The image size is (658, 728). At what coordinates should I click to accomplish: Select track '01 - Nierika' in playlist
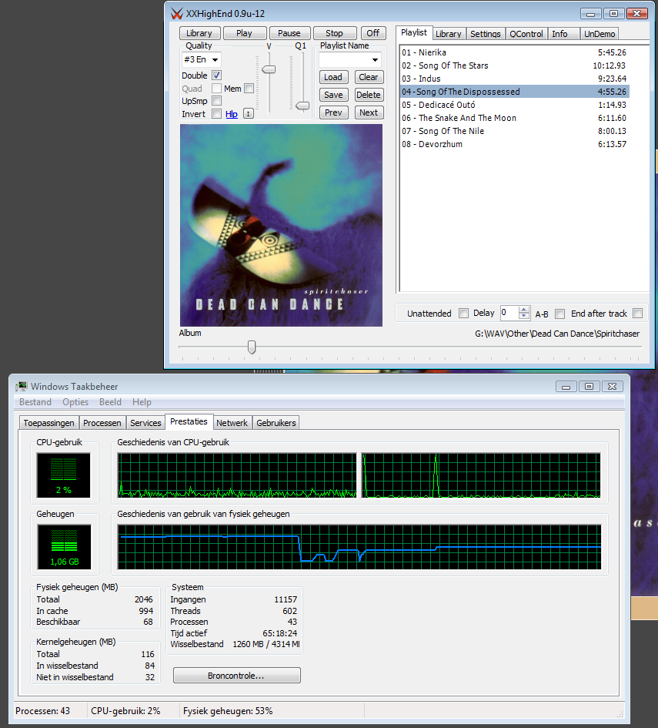point(514,52)
